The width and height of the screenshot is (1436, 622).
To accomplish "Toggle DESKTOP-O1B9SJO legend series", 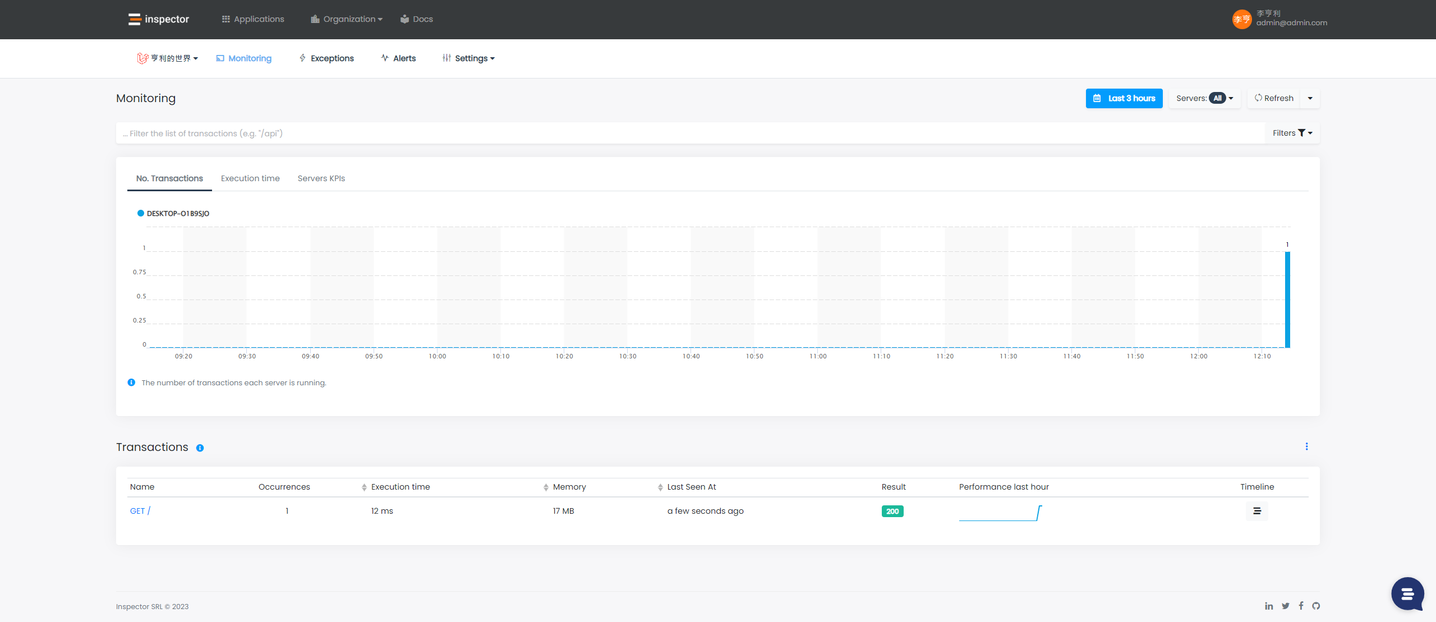I will pos(173,214).
